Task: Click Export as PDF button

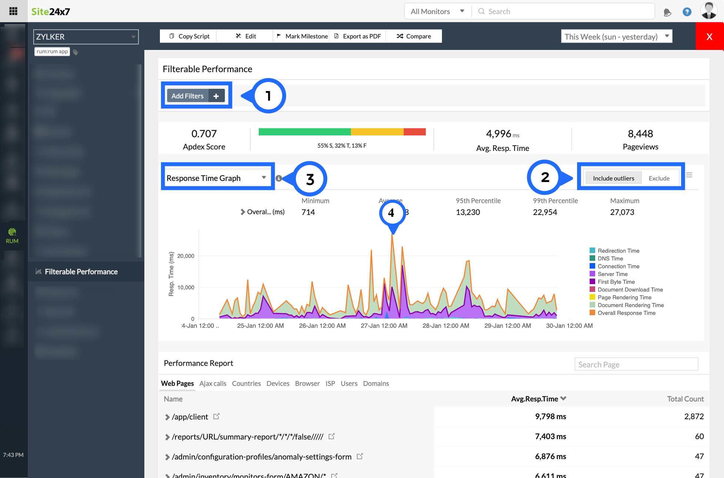Action: [358, 36]
